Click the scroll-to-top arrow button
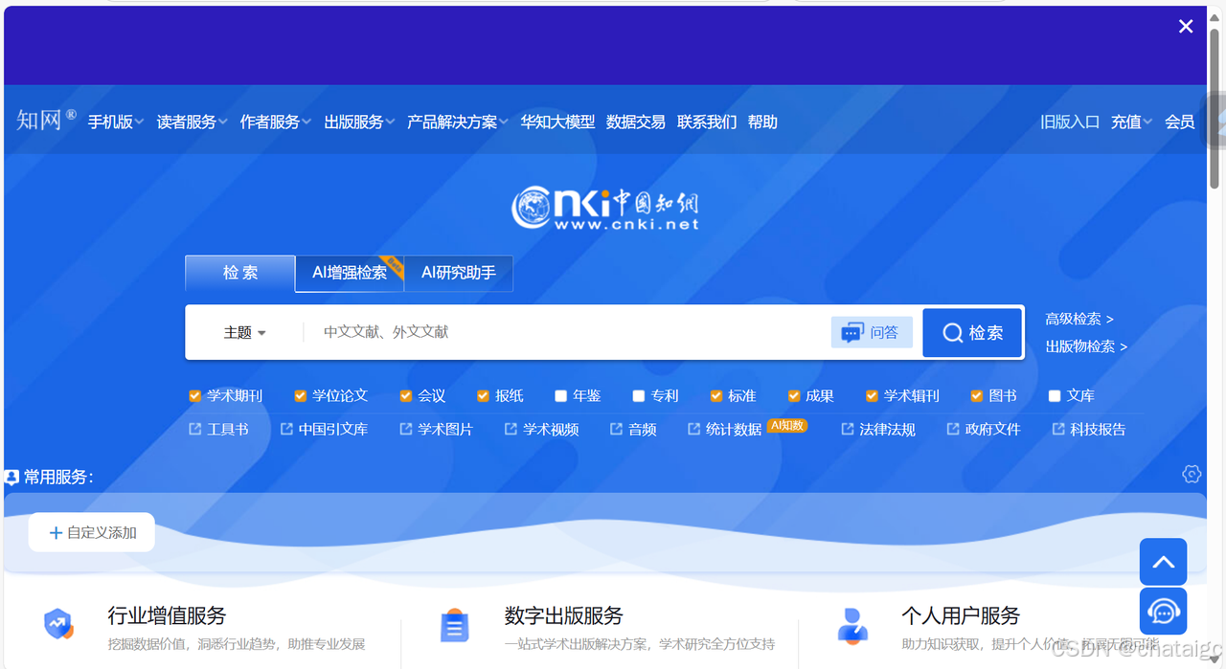 point(1163,562)
